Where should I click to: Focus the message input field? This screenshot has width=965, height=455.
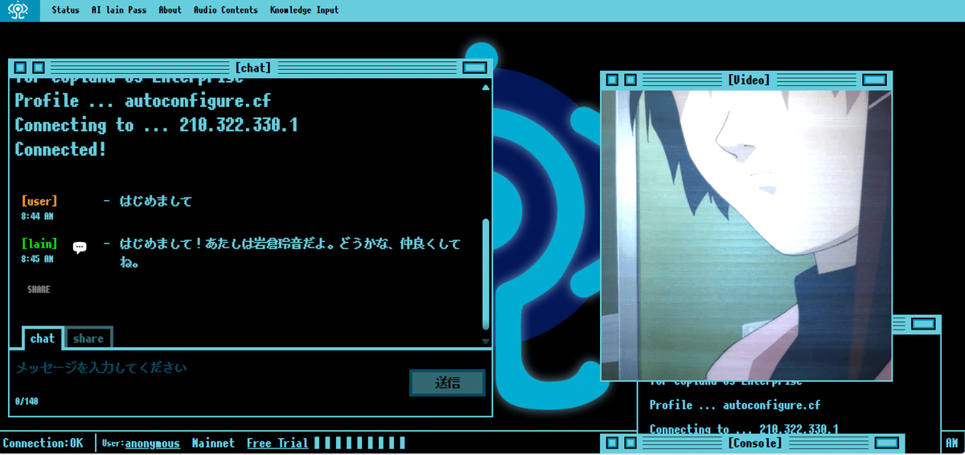[x=209, y=368]
